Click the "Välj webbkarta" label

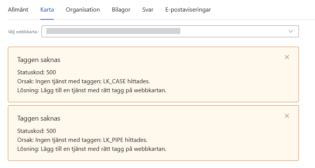[x=23, y=32]
